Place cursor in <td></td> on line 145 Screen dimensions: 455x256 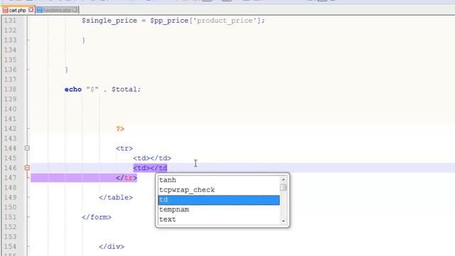coord(152,158)
